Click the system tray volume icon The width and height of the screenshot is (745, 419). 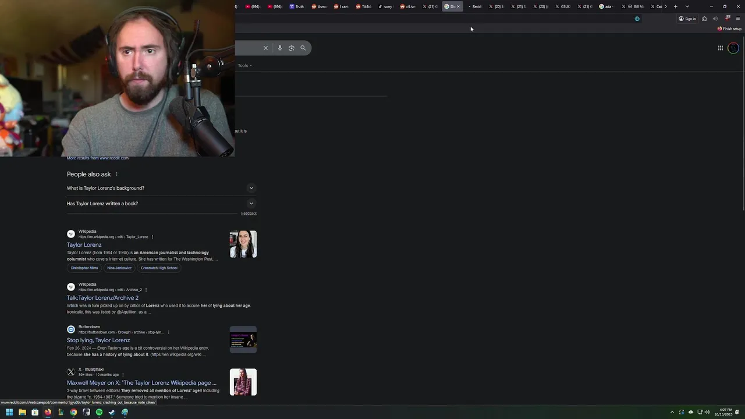(x=707, y=412)
